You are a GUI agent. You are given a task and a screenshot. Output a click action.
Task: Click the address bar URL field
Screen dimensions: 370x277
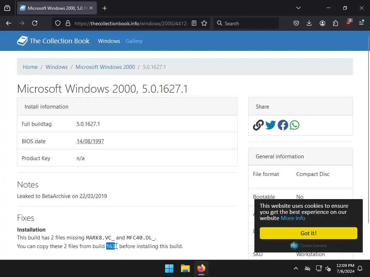pos(130,23)
